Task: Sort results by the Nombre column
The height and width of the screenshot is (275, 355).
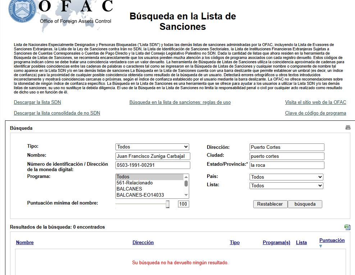Action: (x=25, y=242)
